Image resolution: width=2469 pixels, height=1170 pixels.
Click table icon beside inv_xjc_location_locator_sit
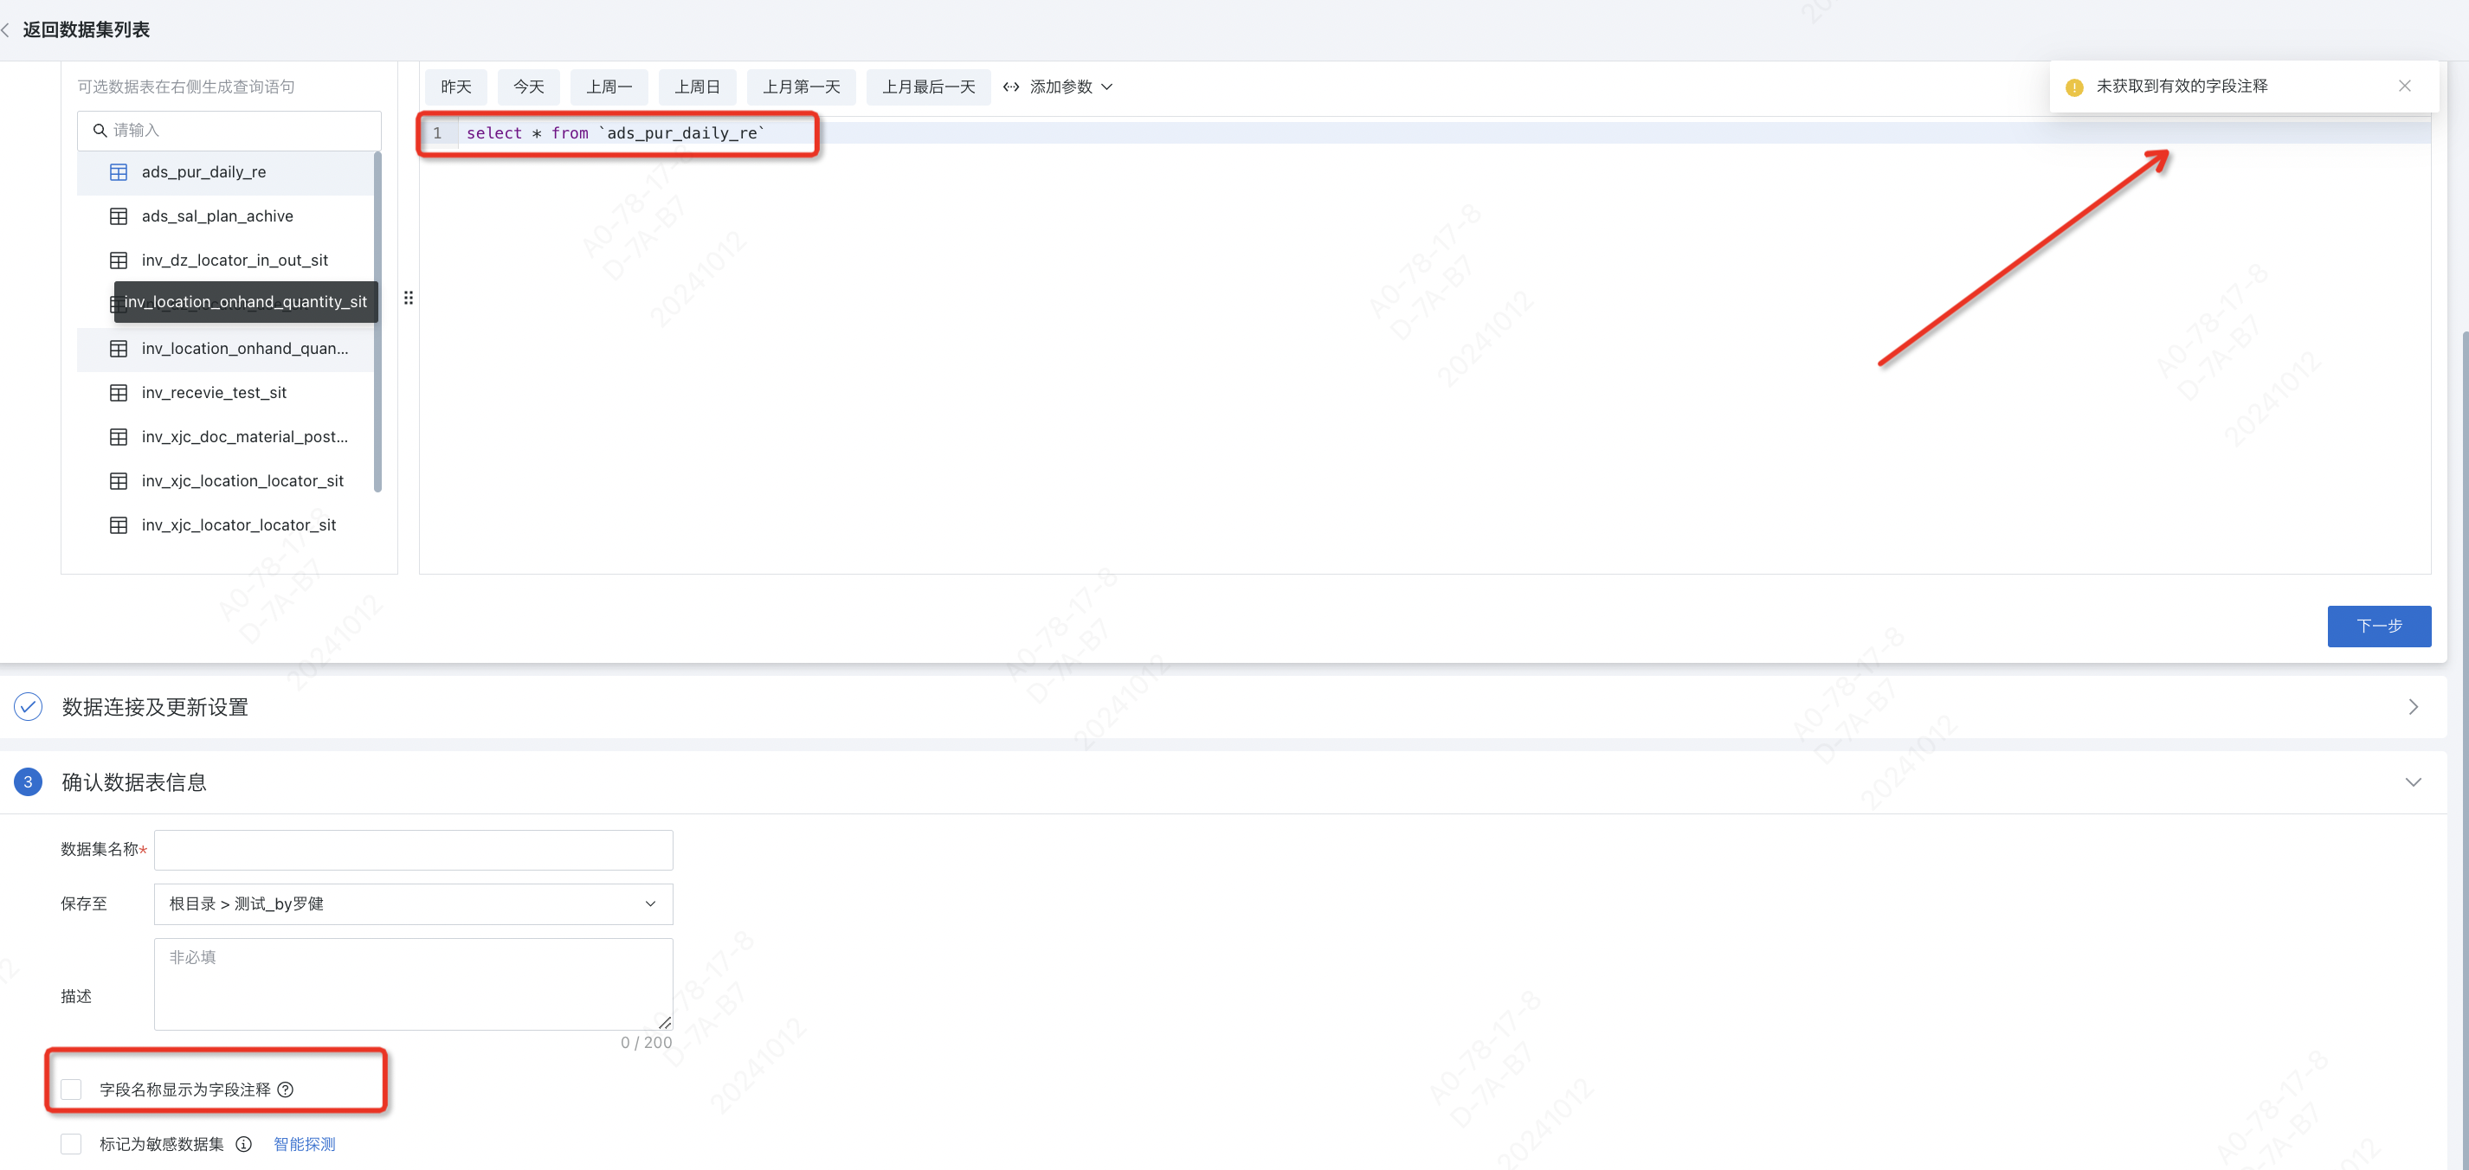click(x=119, y=481)
